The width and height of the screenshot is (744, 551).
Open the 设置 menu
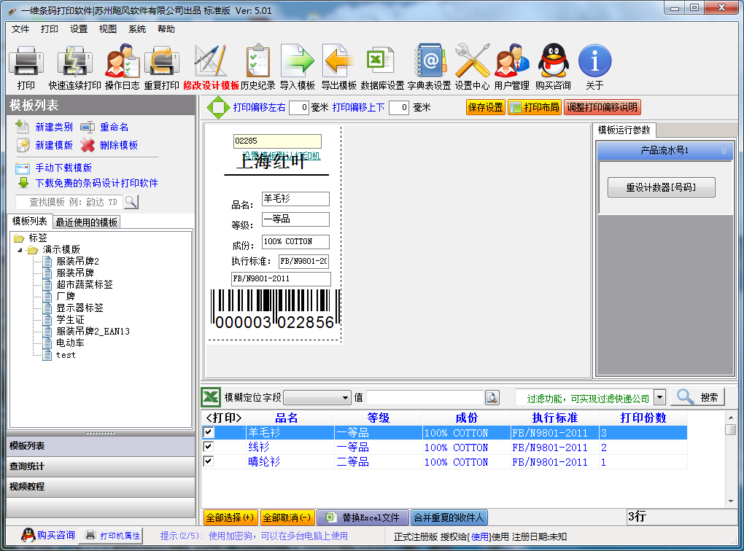(79, 29)
